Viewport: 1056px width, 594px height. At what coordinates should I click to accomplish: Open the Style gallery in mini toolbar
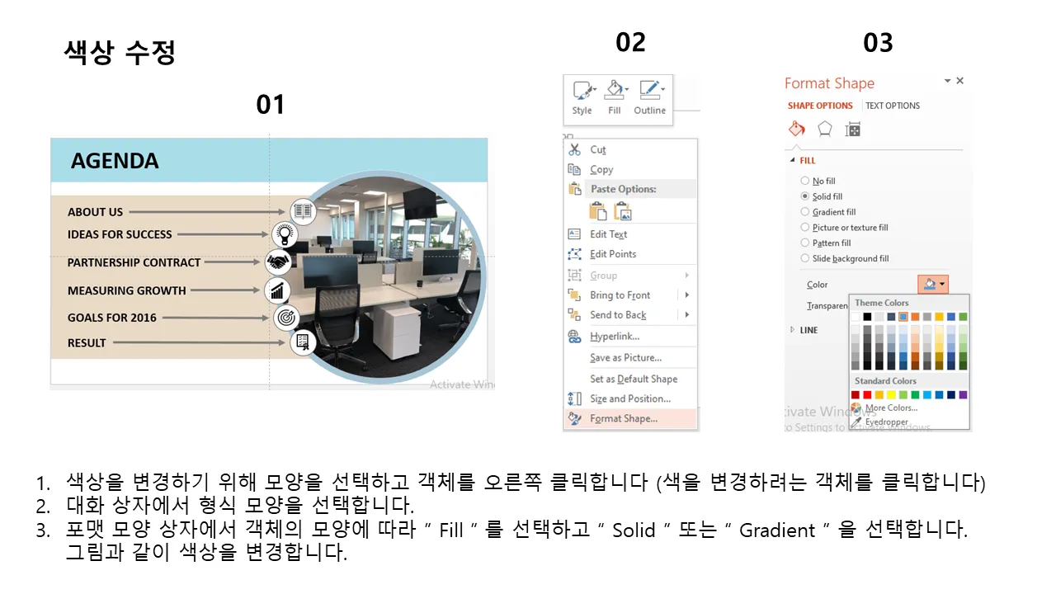(x=582, y=91)
